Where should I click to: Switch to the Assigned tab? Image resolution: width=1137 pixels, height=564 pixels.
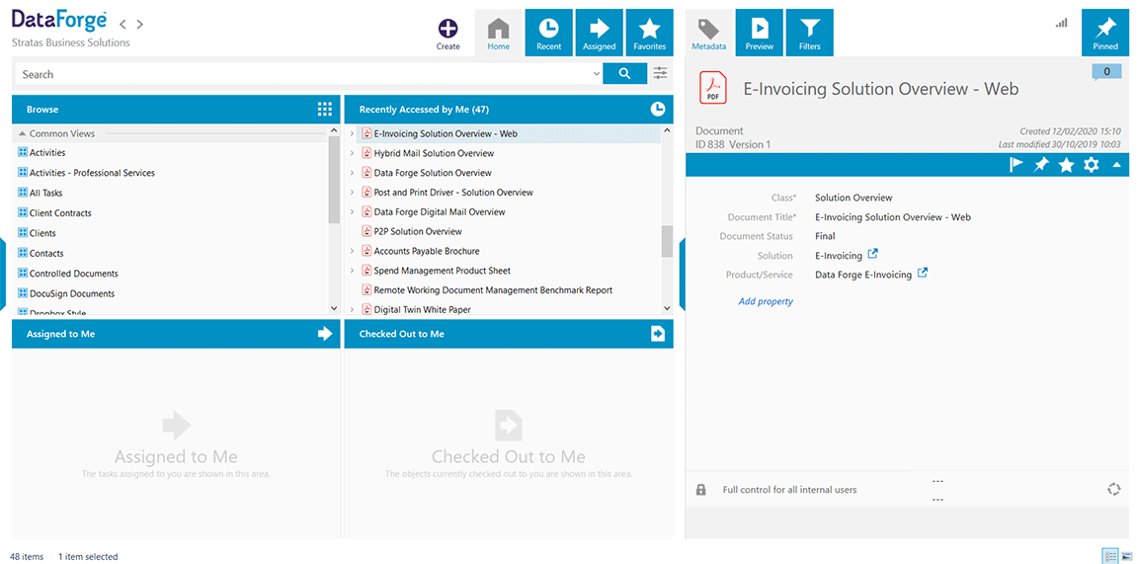(599, 33)
